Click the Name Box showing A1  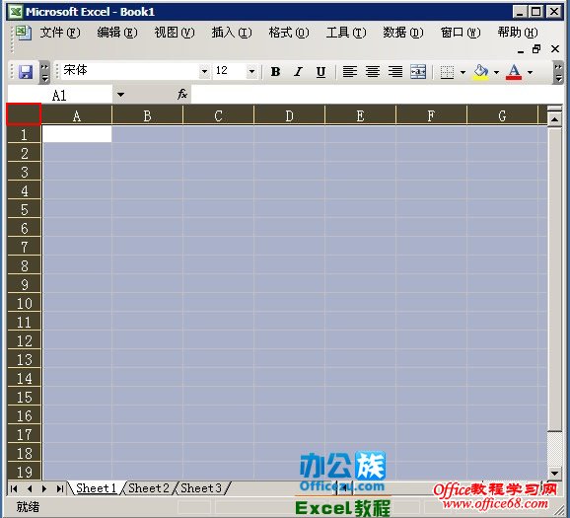click(x=60, y=95)
